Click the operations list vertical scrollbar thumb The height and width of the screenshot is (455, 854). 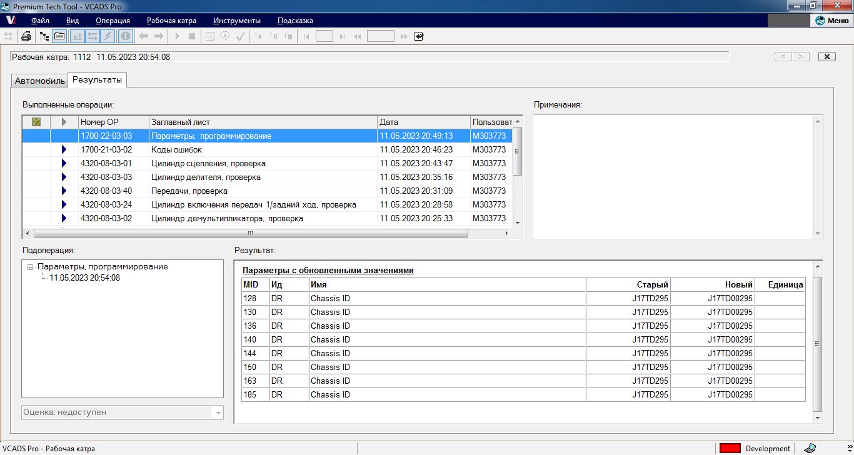point(517,151)
